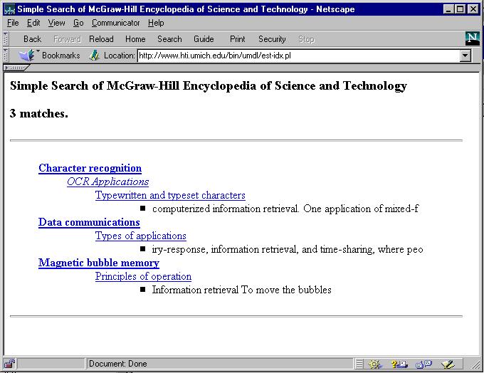Screen dimensions: 484x373
Task: Click the window resize grip corner
Action: tap(475, 364)
